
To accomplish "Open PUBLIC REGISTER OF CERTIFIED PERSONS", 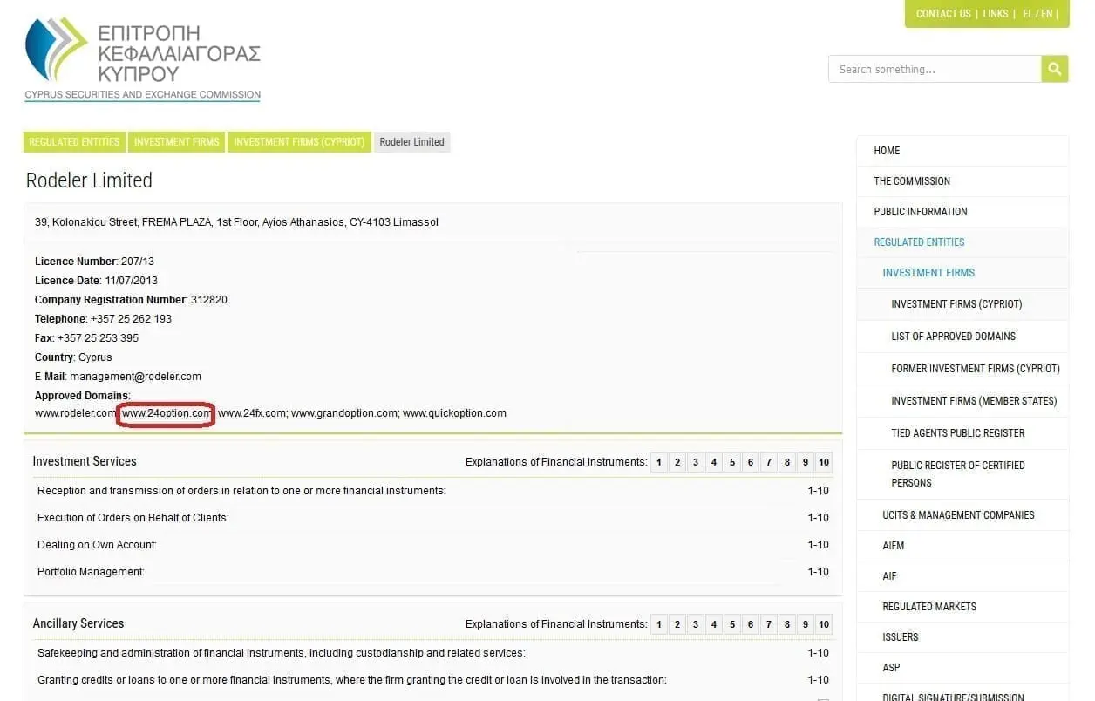I will pos(962,474).
